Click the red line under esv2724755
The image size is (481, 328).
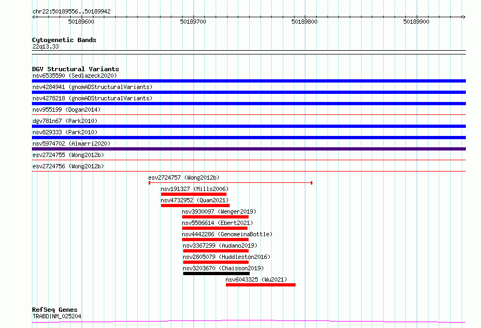tap(249, 160)
